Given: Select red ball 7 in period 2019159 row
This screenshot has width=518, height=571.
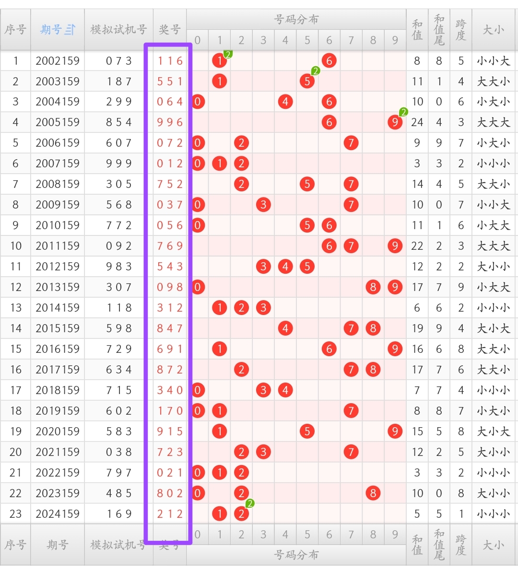Looking at the screenshot, I should coord(351,411).
